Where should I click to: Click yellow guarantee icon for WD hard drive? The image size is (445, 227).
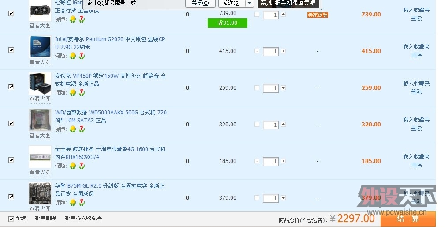(73, 129)
